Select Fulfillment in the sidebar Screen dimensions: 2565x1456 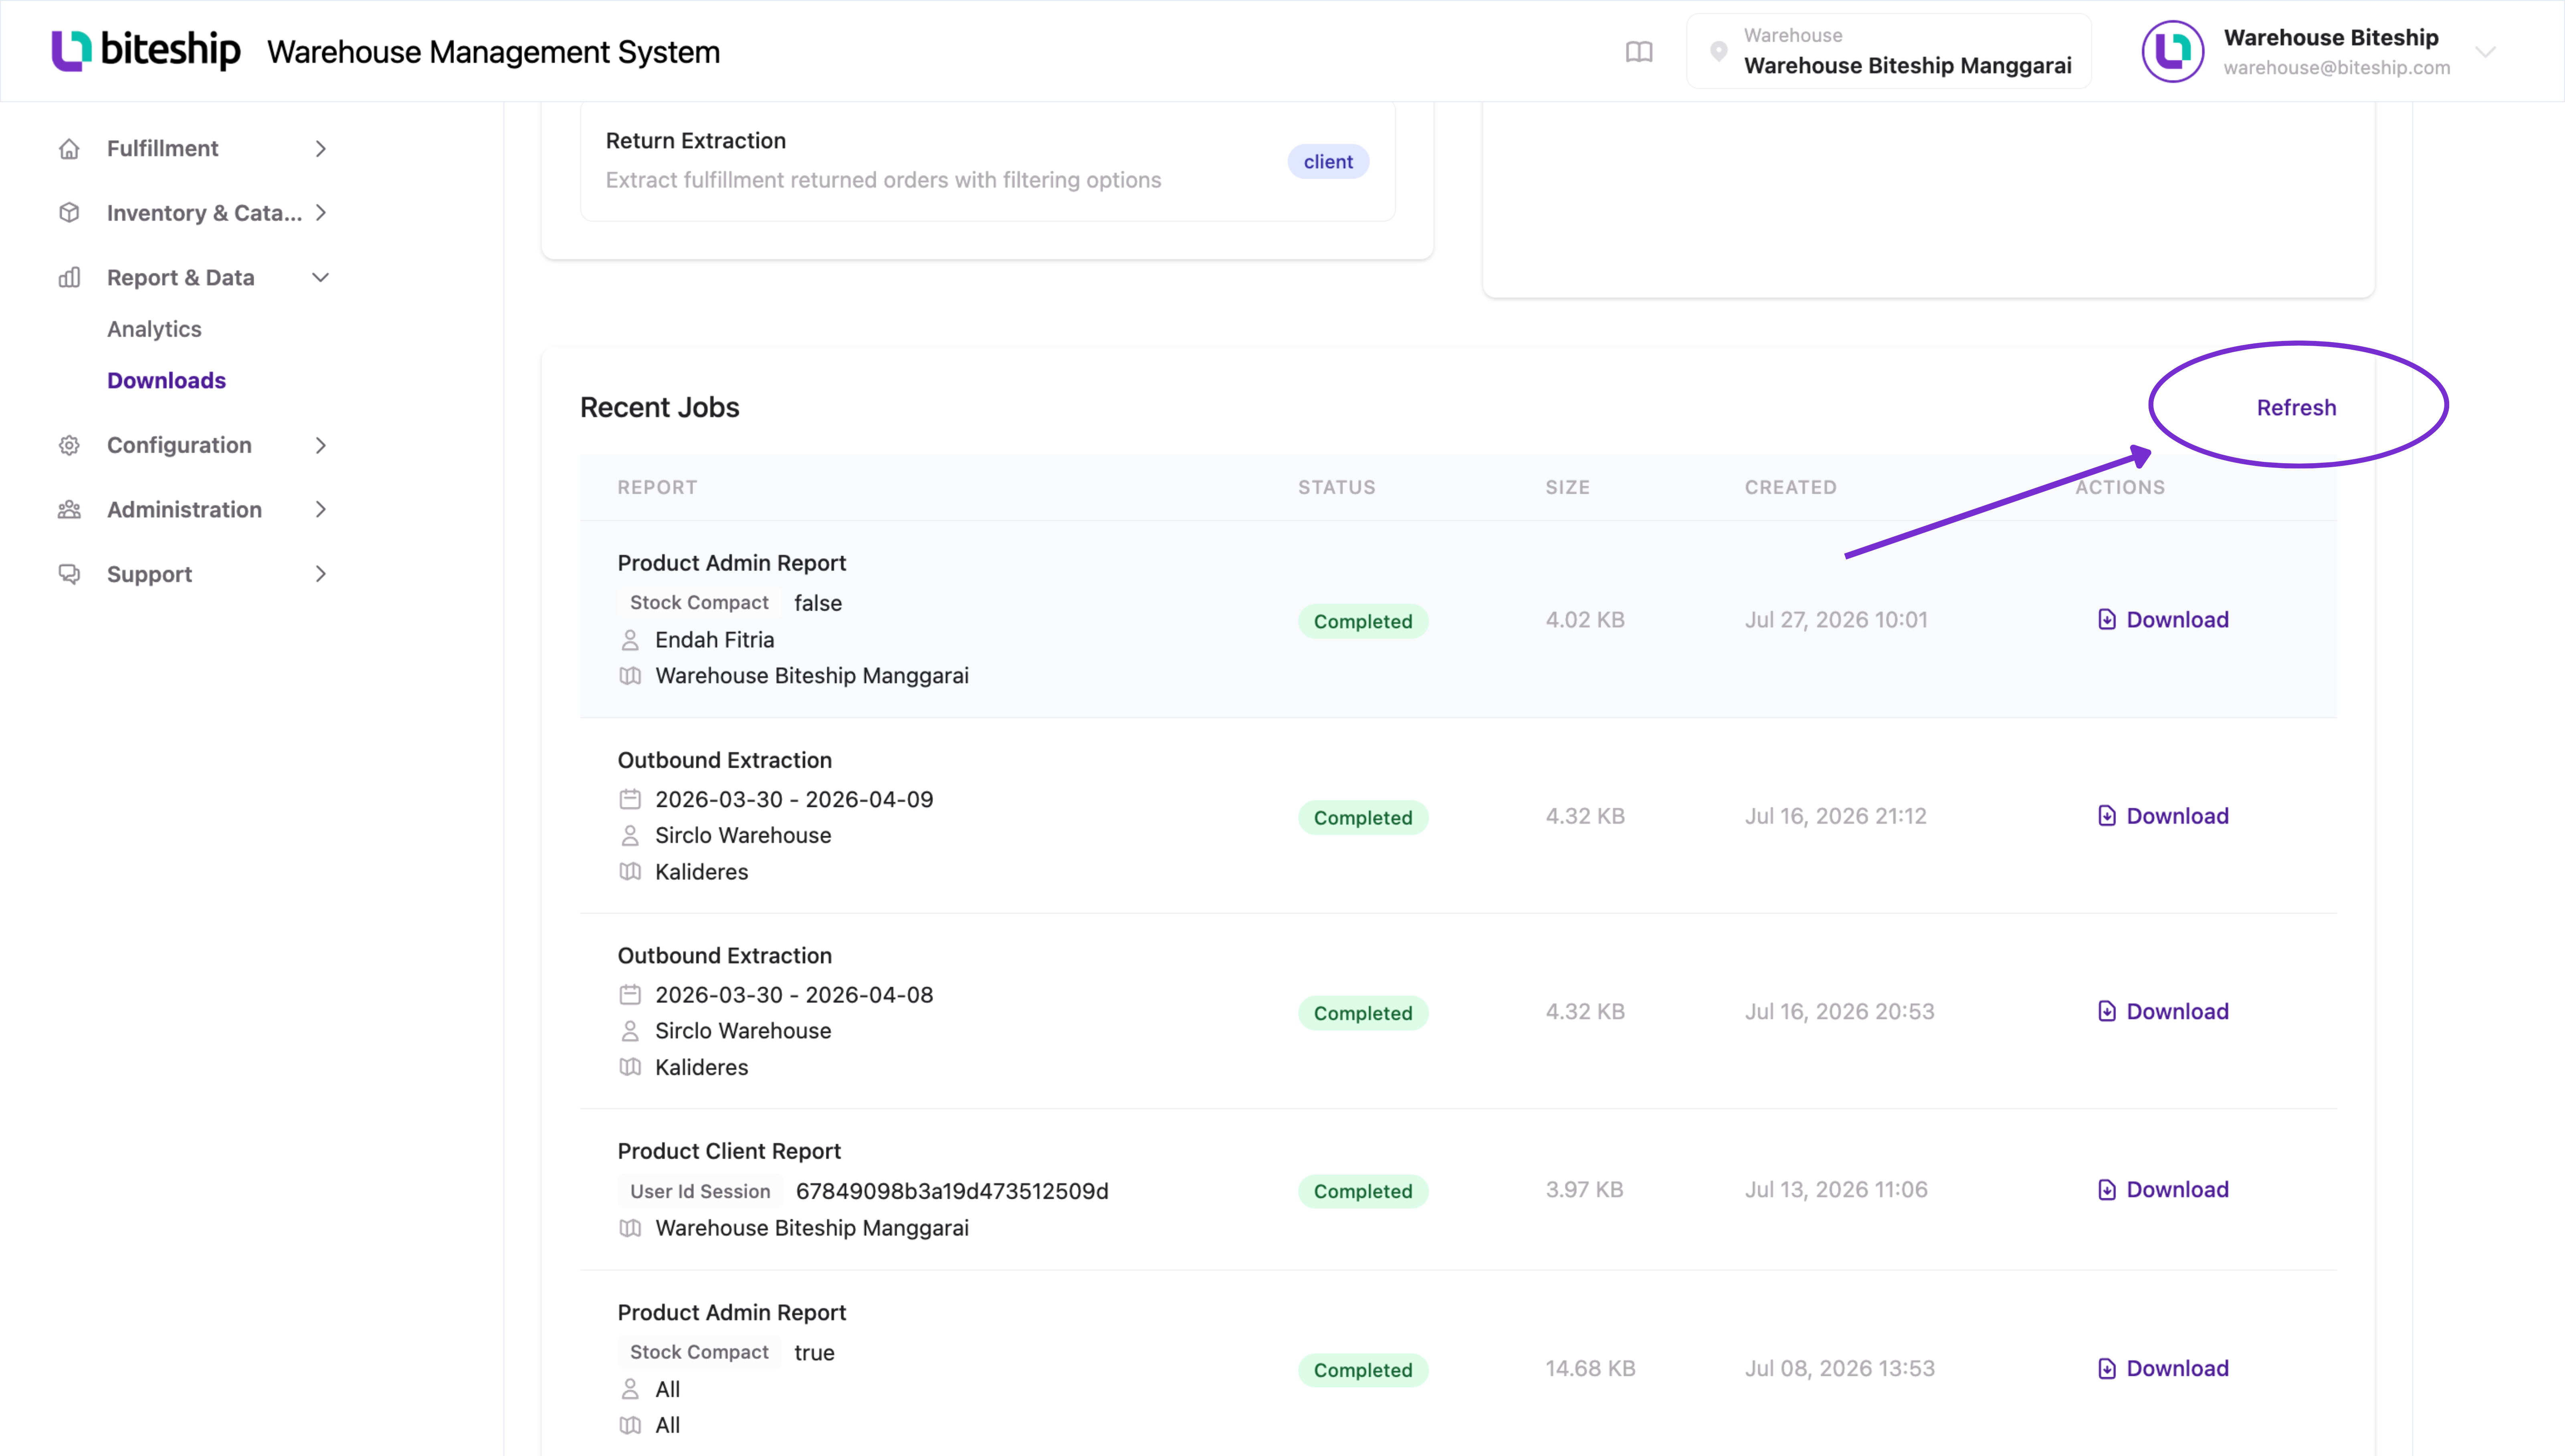point(163,149)
